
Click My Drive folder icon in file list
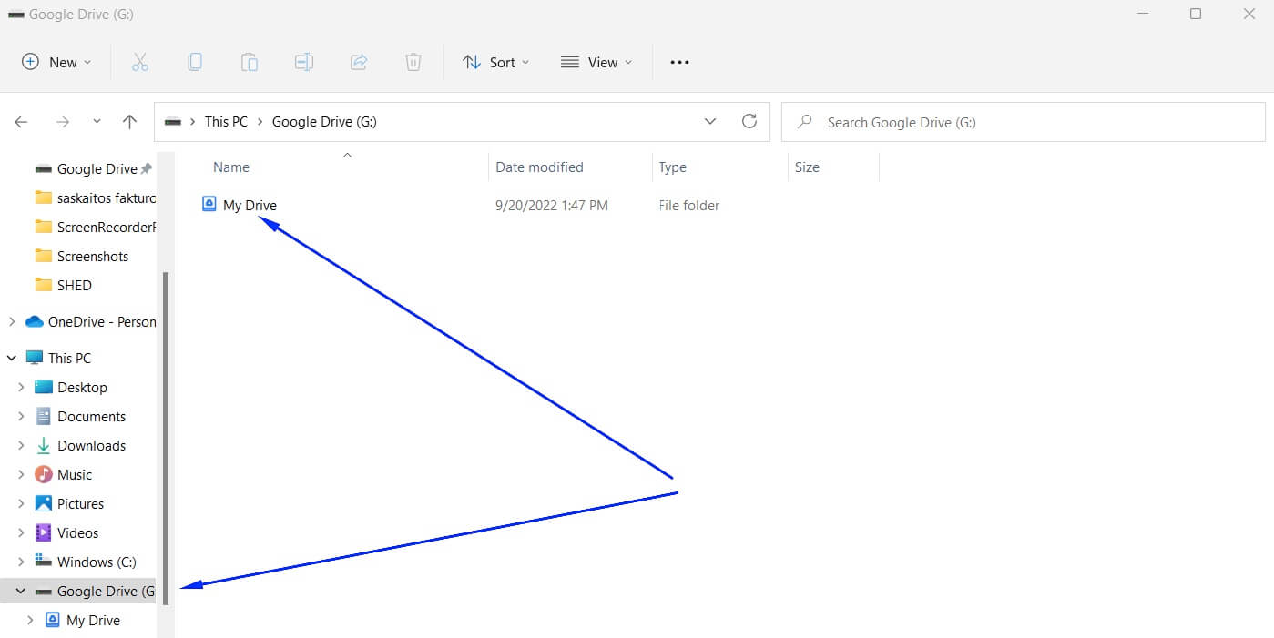tap(209, 205)
